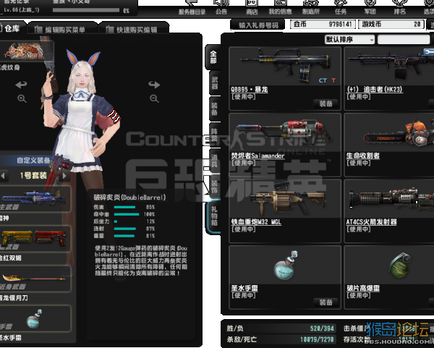Select the 破片高爆雷 grenade item

click(389, 277)
